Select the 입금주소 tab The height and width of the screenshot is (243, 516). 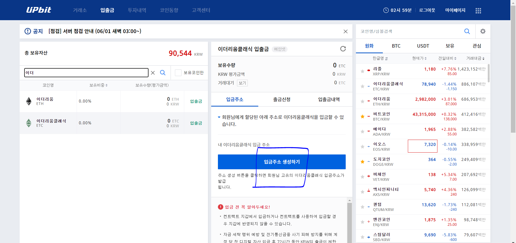235,99
